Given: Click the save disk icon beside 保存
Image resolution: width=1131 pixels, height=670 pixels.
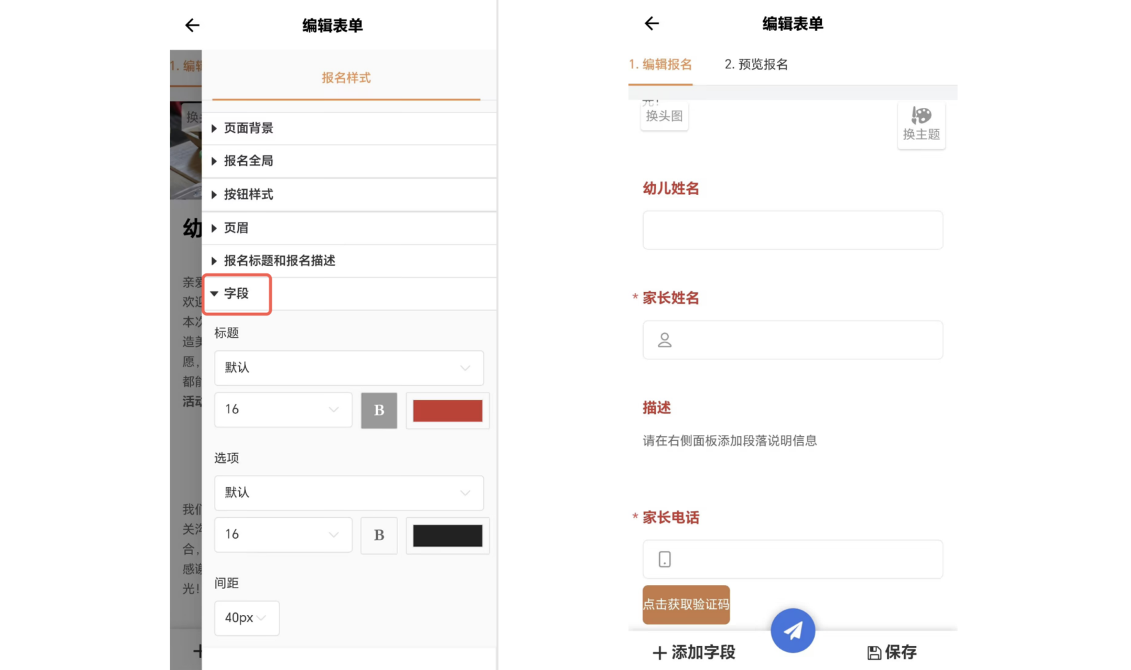Looking at the screenshot, I should [874, 653].
